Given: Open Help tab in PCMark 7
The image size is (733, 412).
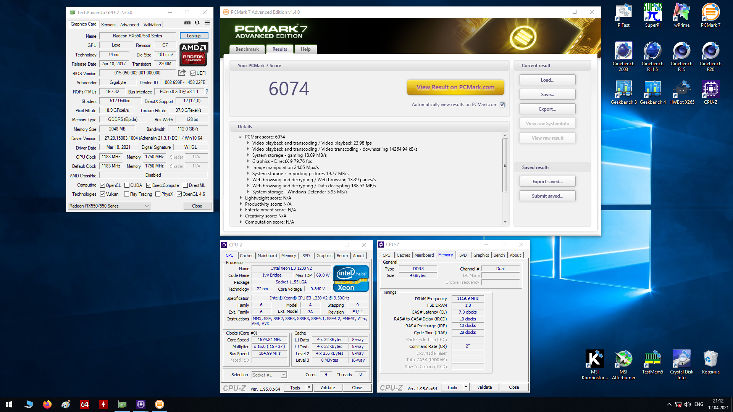Looking at the screenshot, I should click(x=306, y=49).
